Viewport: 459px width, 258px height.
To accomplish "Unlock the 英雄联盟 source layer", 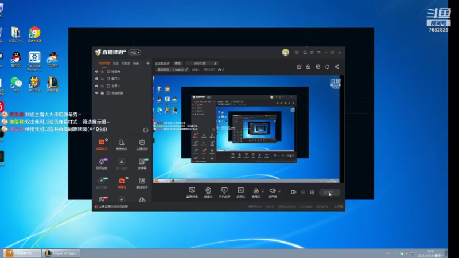I will pos(102,93).
